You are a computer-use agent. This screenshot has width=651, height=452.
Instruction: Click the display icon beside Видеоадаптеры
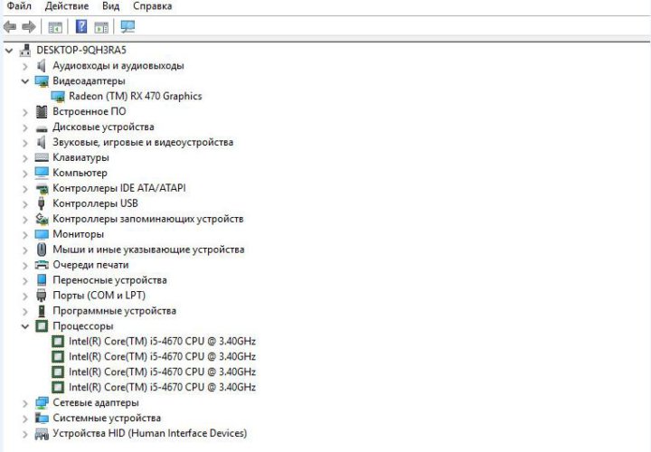pos(42,81)
